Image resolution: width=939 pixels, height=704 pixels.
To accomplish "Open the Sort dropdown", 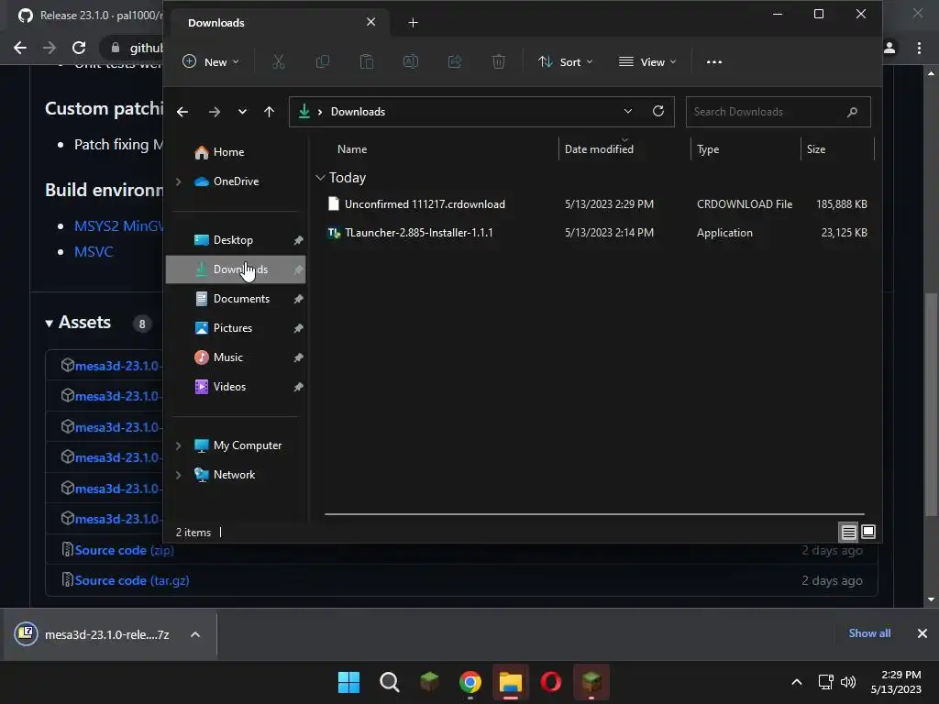I will [565, 61].
